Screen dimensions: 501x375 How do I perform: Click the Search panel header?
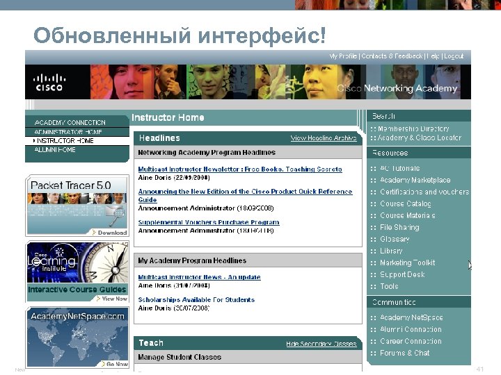click(x=419, y=116)
